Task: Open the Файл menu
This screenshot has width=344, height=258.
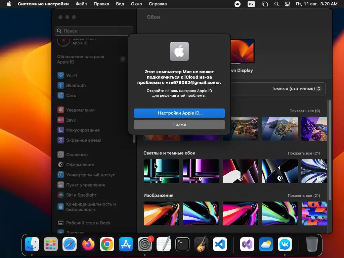Action: tap(81, 4)
